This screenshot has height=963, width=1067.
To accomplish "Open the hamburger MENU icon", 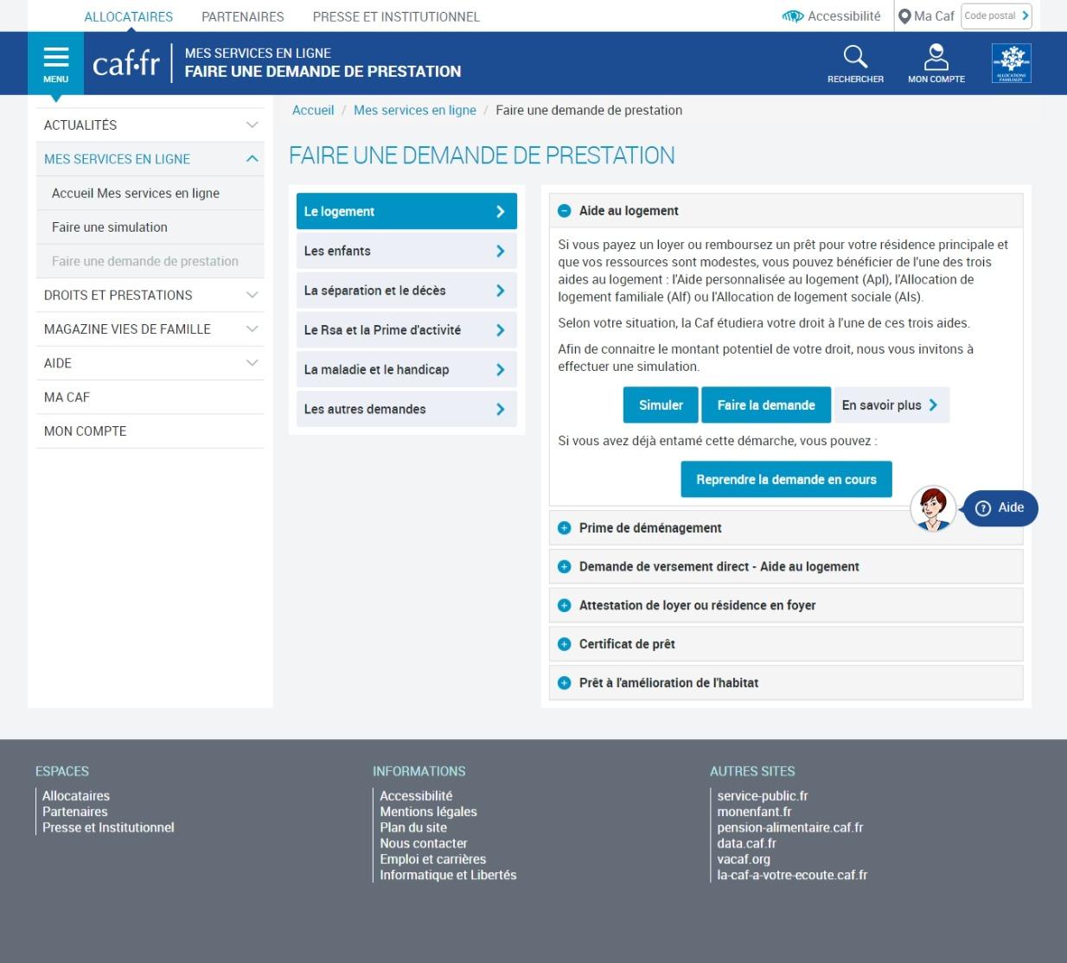I will [x=55, y=63].
